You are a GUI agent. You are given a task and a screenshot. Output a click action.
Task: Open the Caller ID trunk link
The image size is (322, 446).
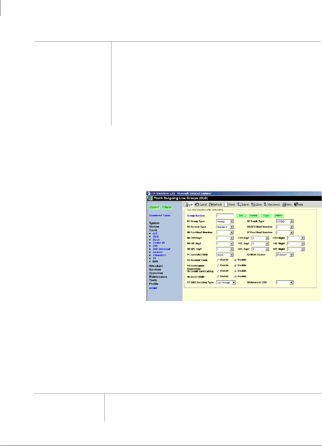click(159, 243)
